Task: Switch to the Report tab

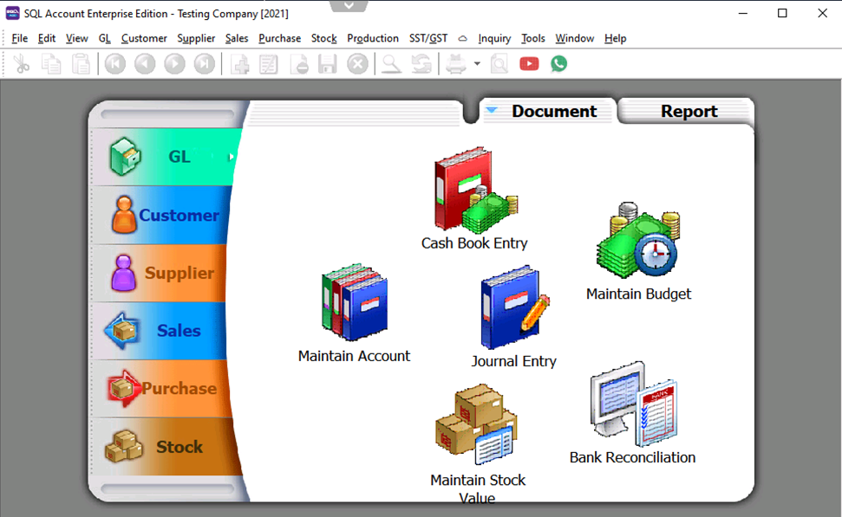Action: coord(689,112)
